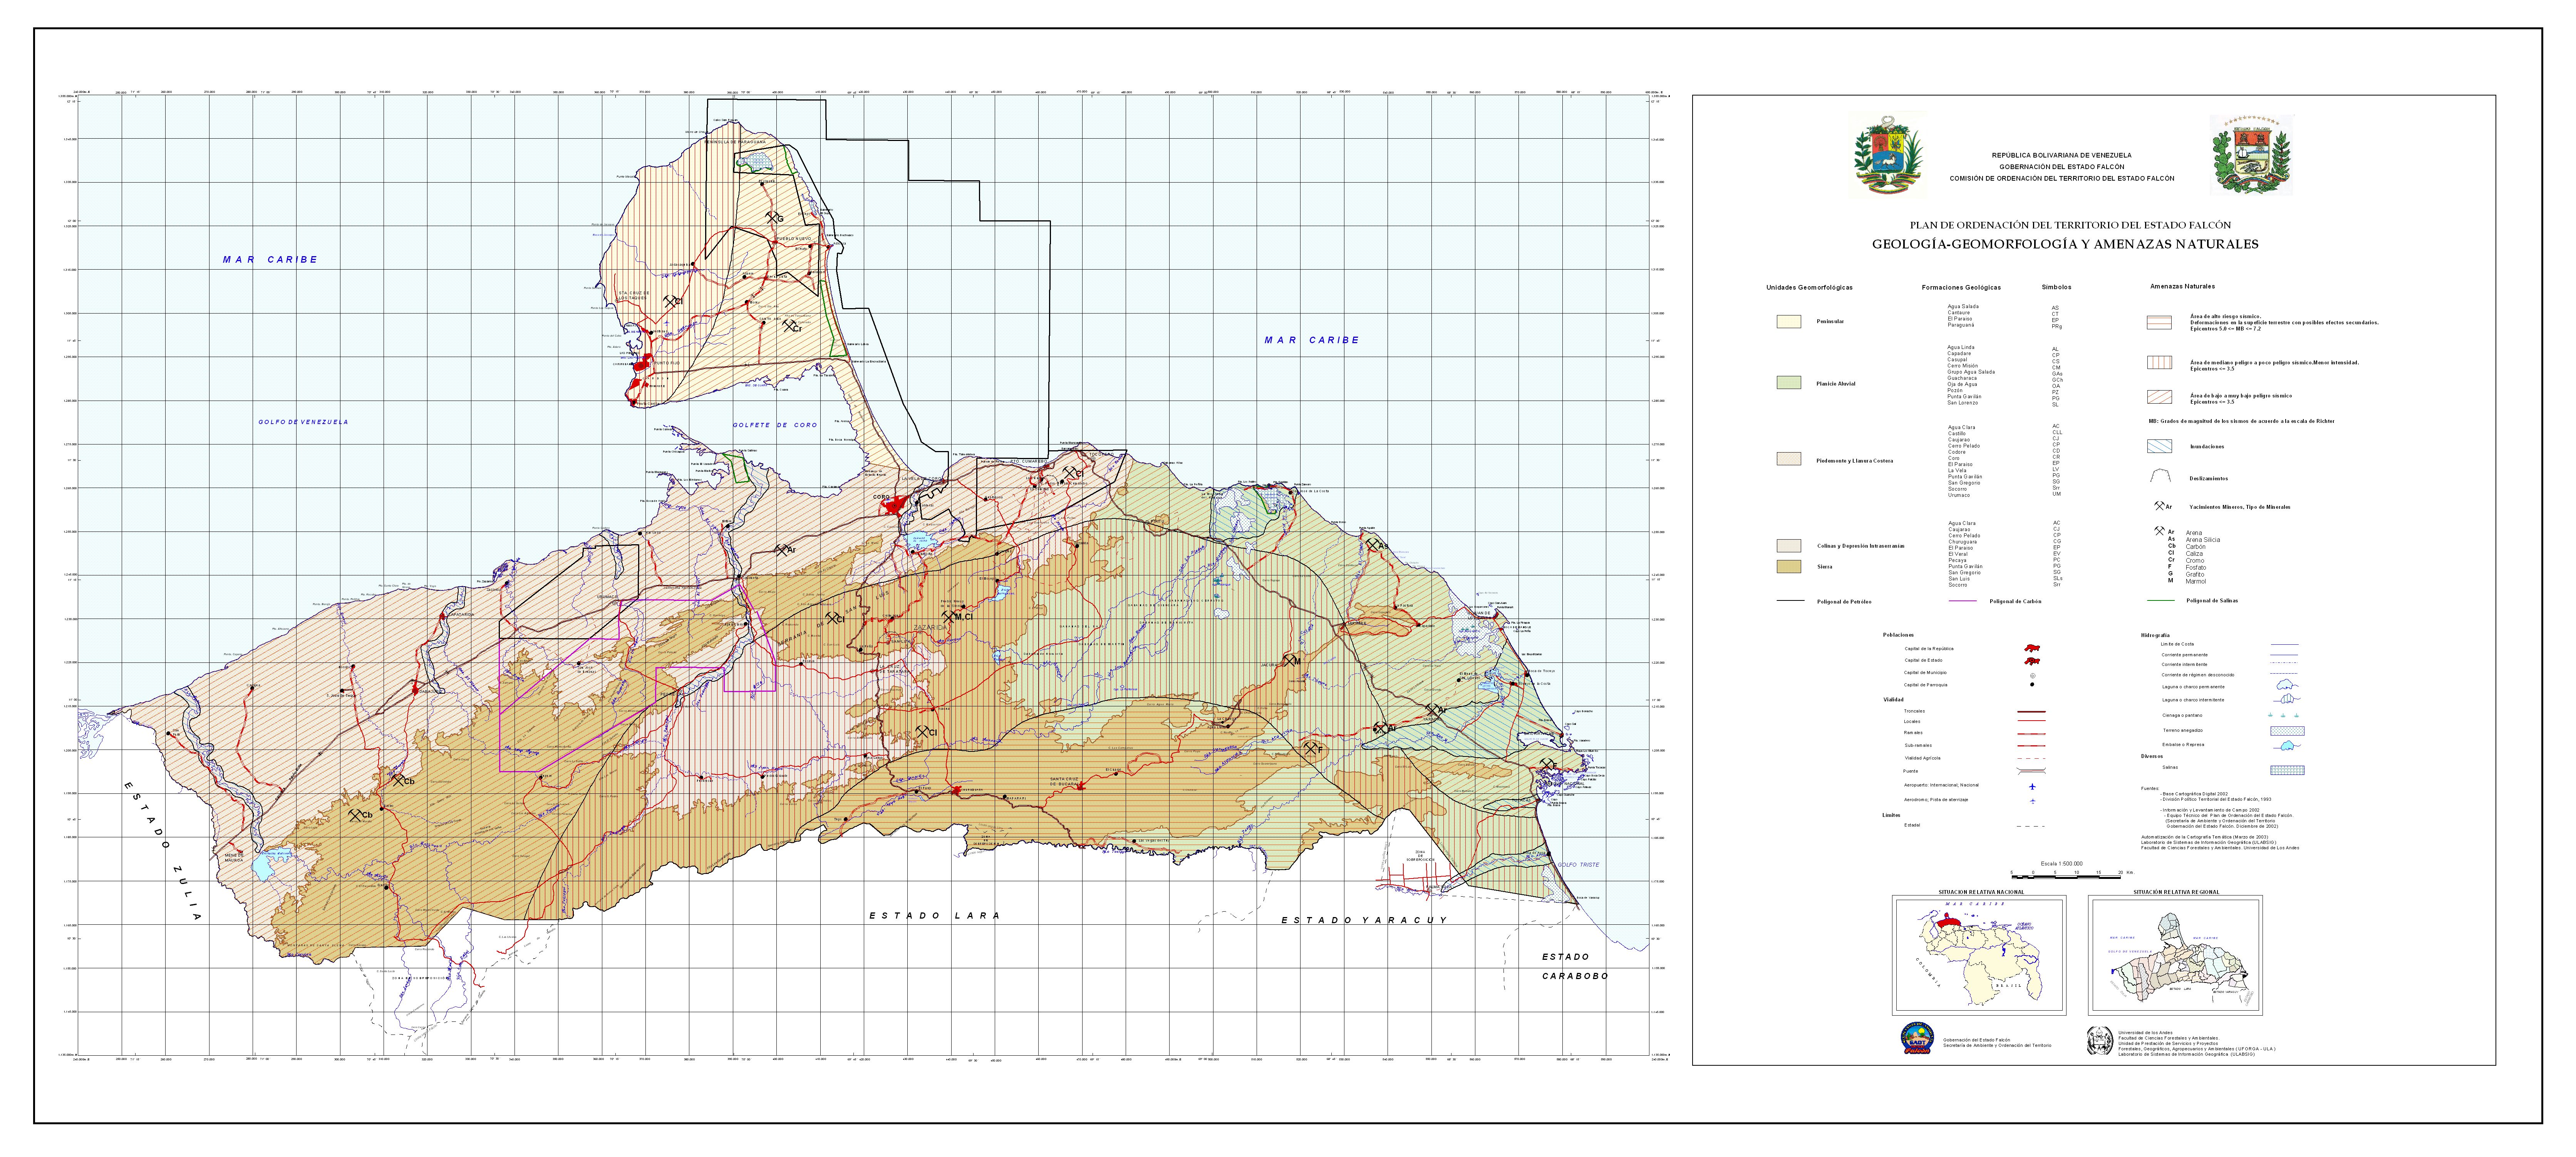Open the Situación Relativa Nacional inset map
2576x1157 pixels.
click(1979, 956)
